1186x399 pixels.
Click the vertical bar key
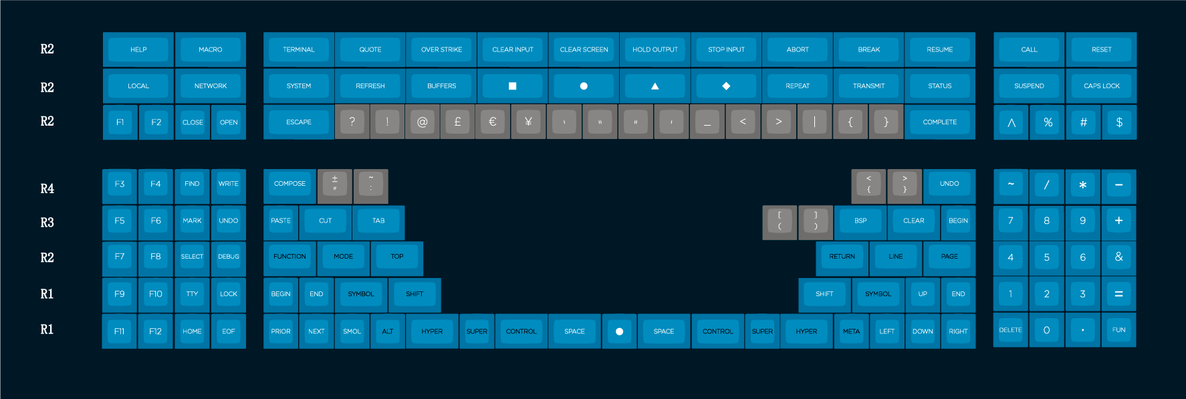click(814, 122)
